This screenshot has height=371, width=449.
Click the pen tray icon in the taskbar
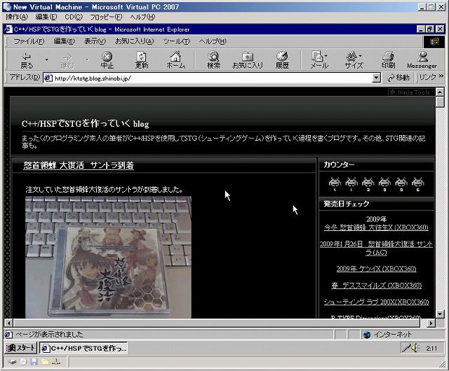pyautogui.click(x=406, y=348)
